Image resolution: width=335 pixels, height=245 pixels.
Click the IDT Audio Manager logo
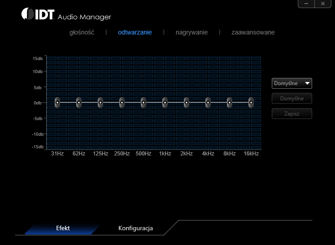(x=66, y=14)
